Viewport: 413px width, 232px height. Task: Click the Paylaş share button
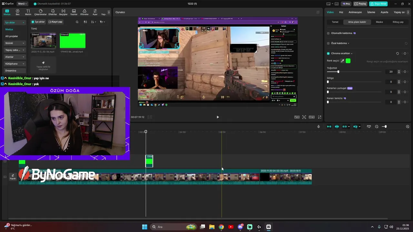click(360, 4)
